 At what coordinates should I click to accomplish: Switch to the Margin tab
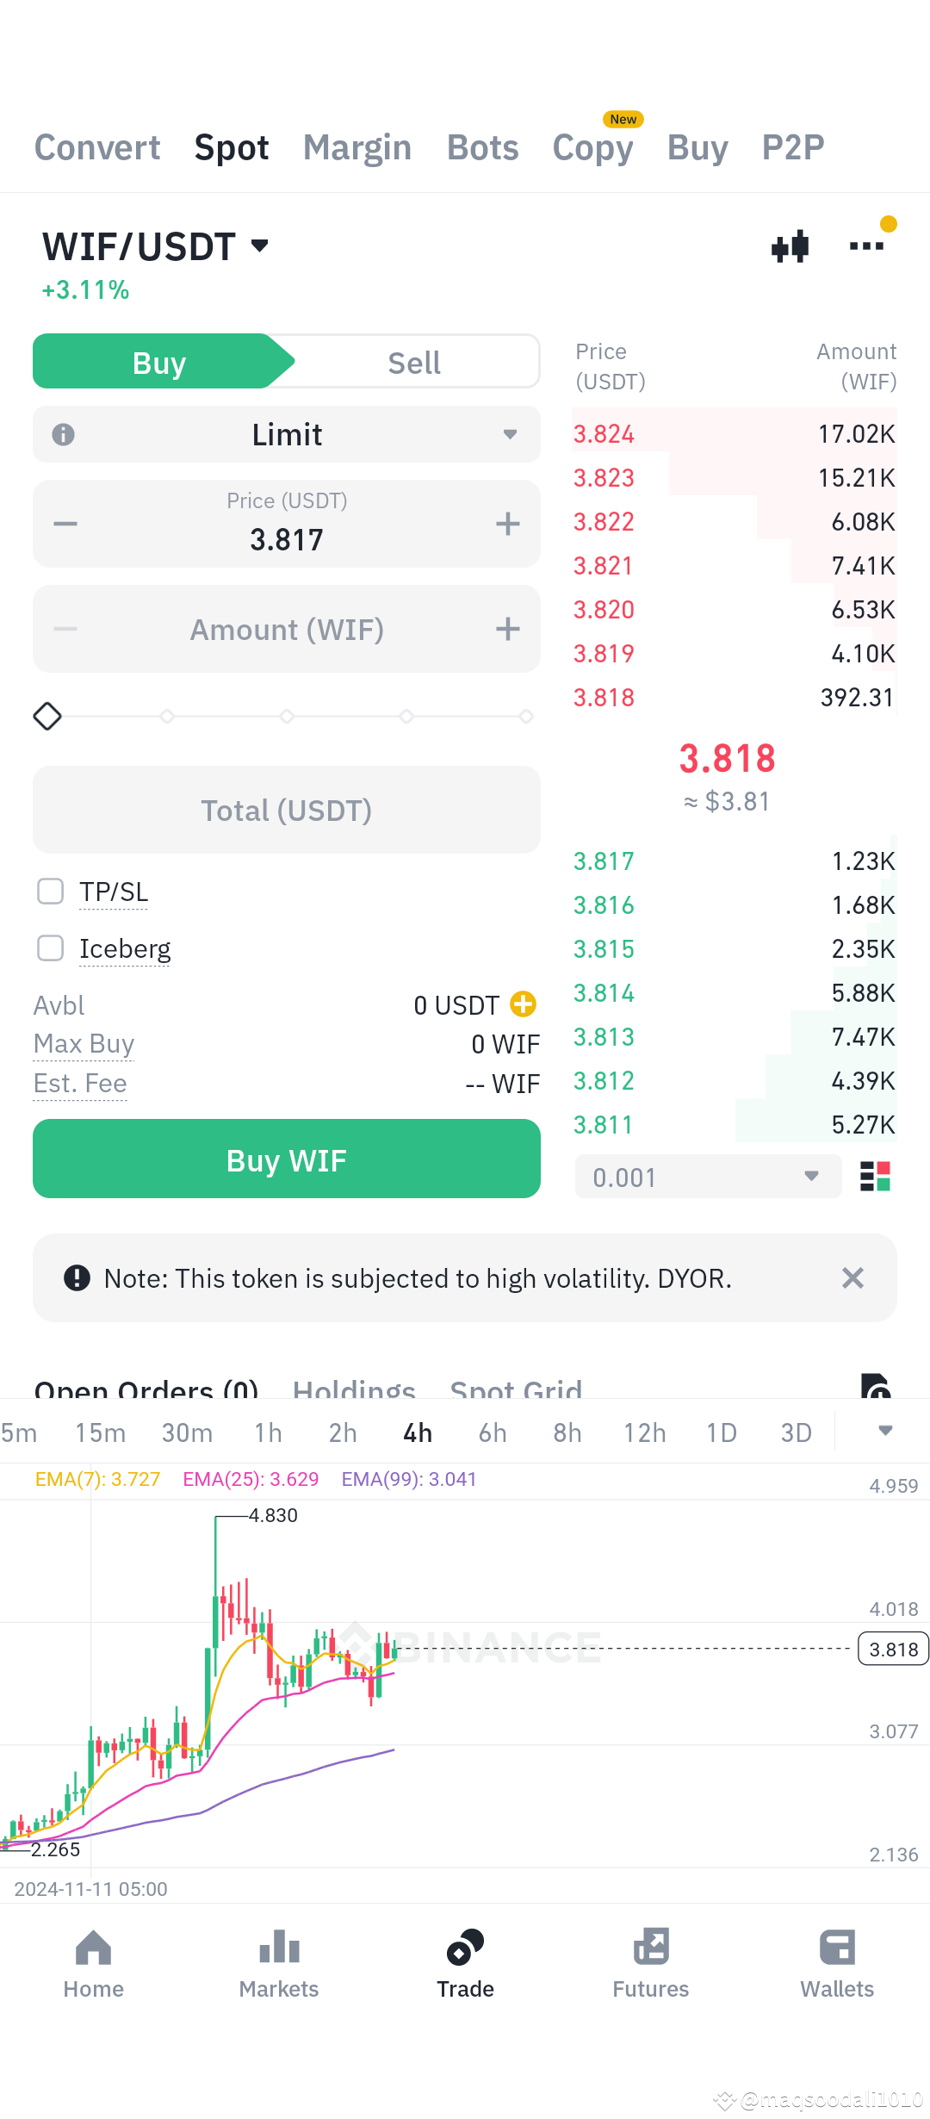pos(357,148)
